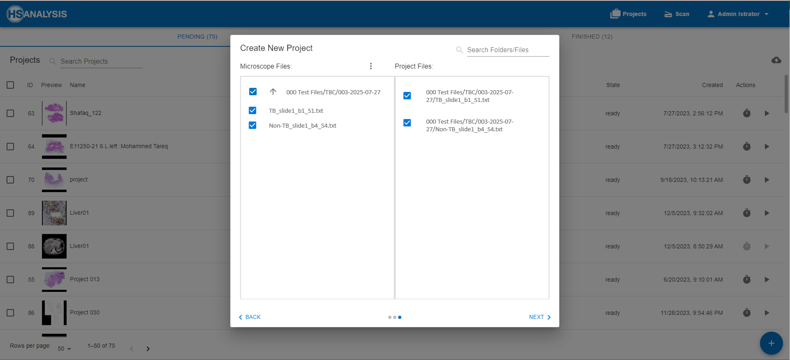Click timer icon for Project 013 row

747,280
